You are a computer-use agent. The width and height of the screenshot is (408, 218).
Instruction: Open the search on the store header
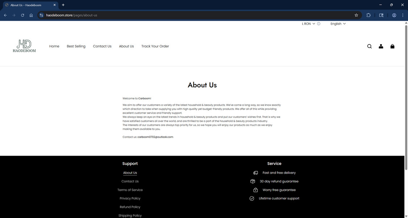(369, 46)
